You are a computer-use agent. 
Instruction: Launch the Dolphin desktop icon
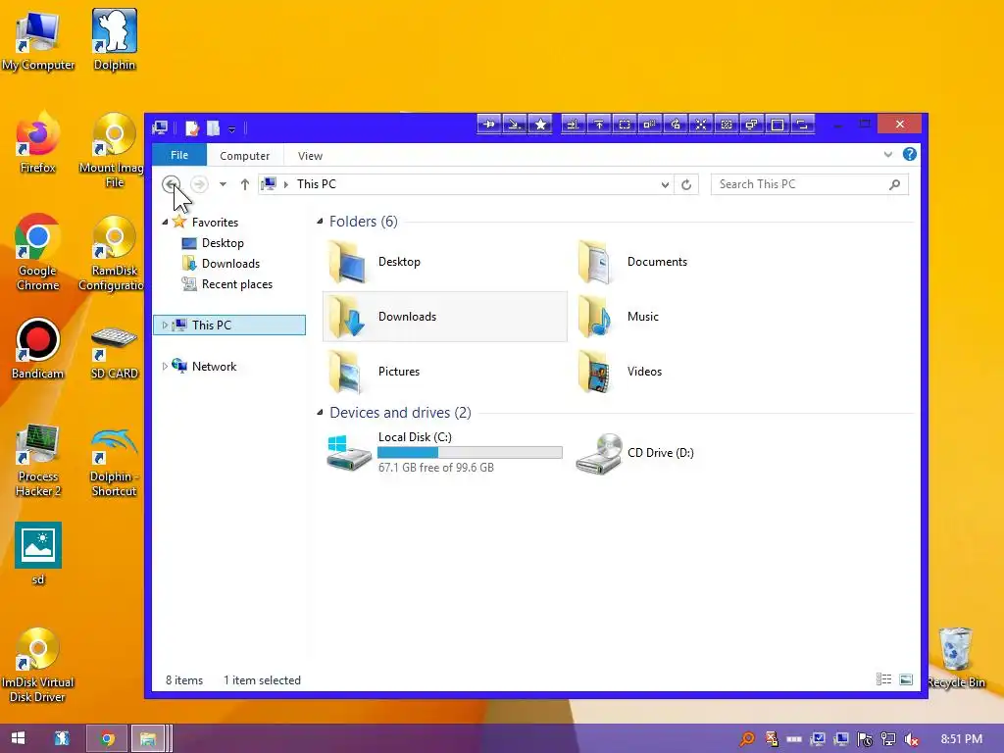[114, 39]
